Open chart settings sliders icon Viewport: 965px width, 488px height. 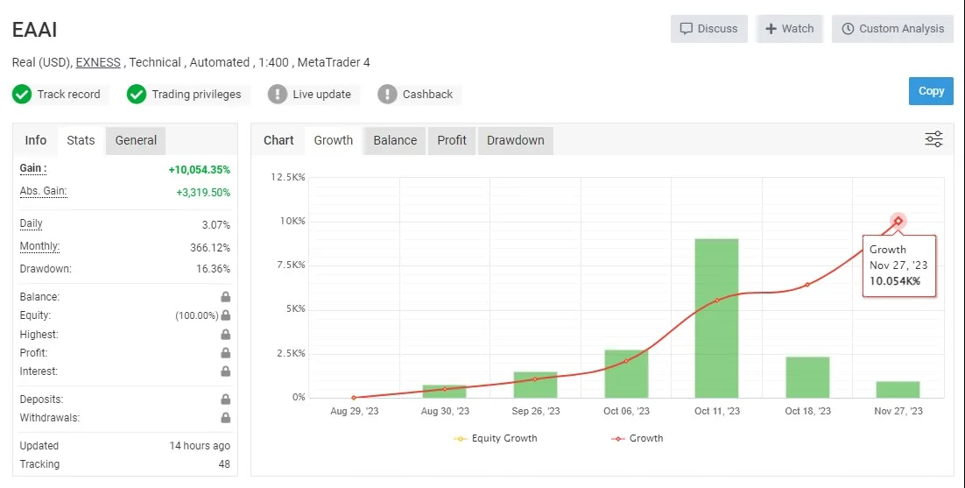pos(933,139)
